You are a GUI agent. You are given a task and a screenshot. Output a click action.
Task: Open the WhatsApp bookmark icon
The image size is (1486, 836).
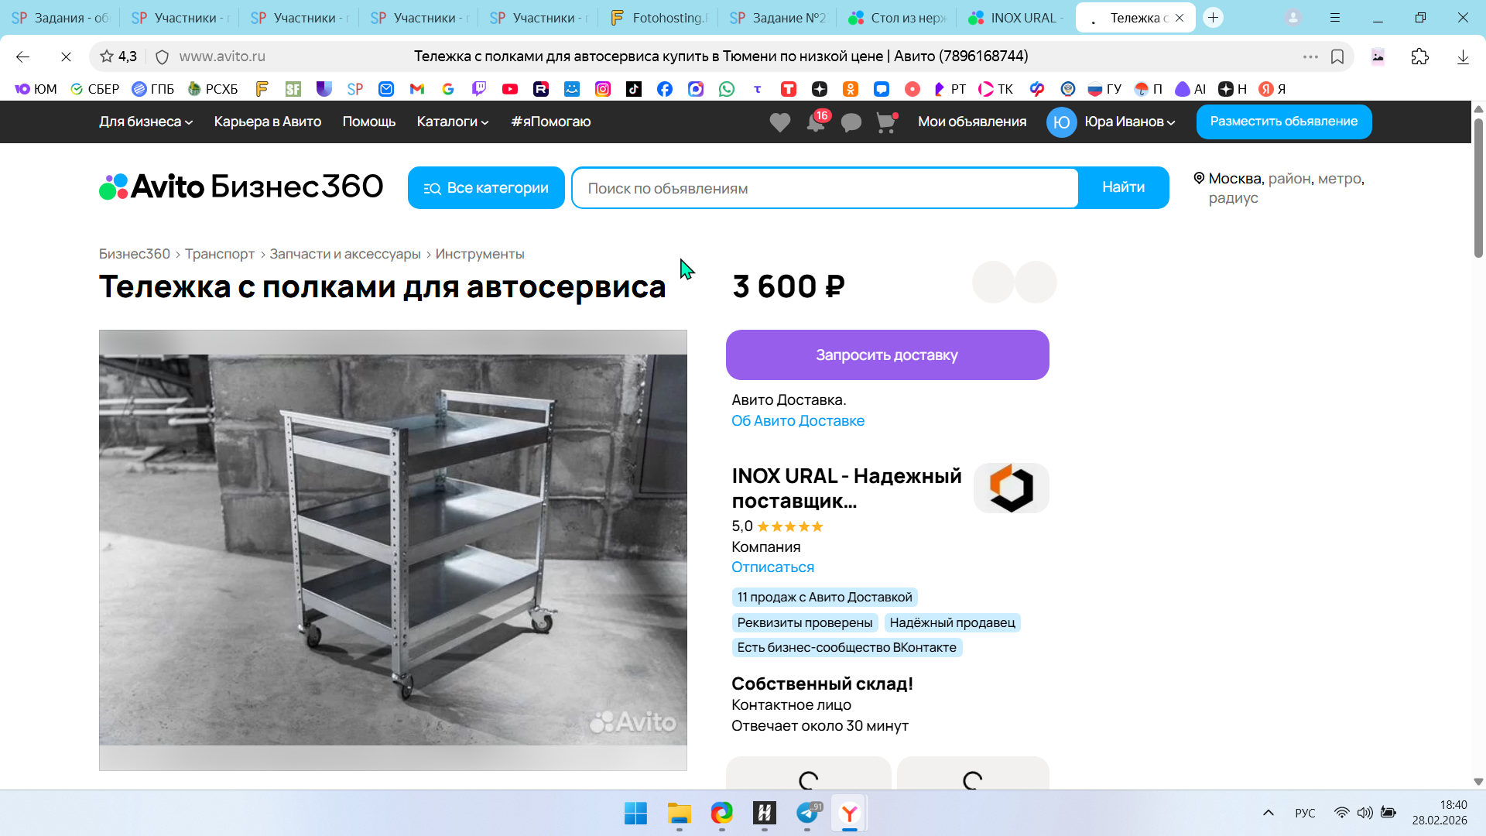point(727,89)
